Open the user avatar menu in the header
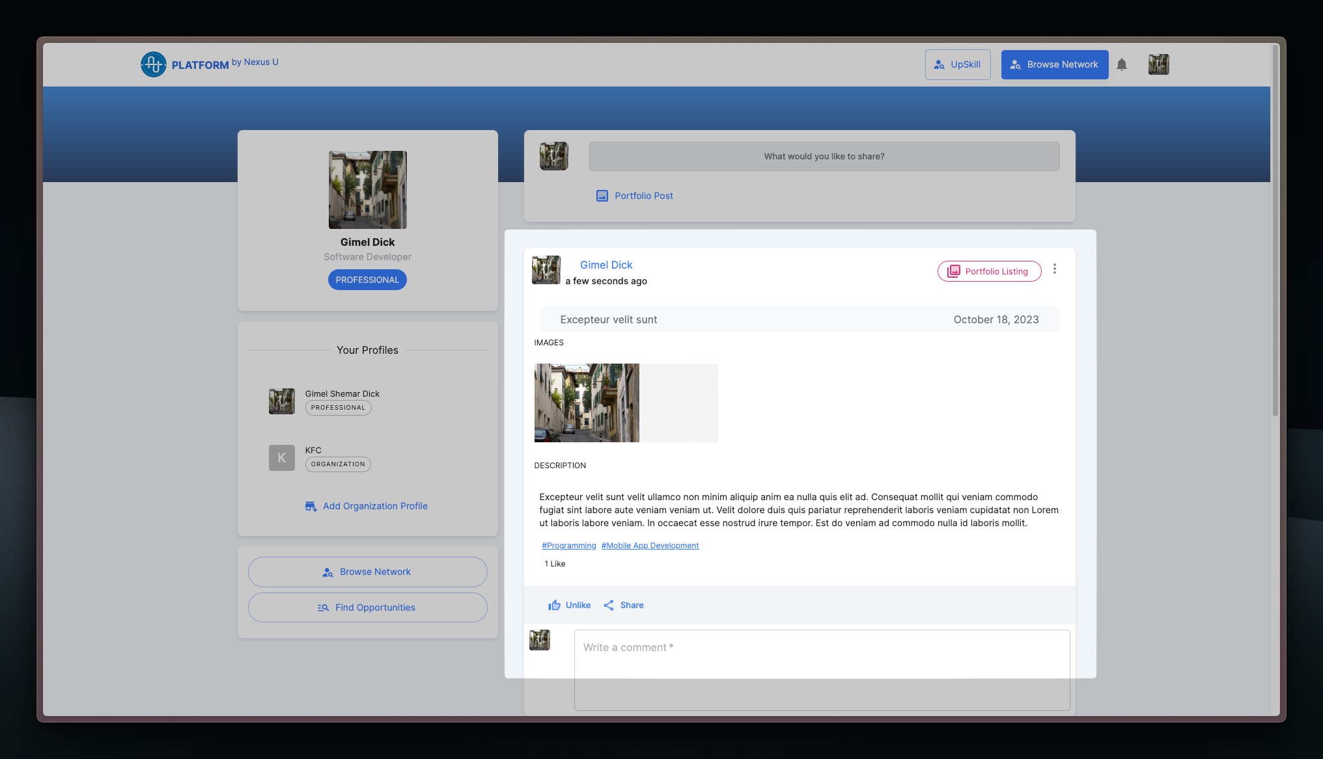 1158,64
